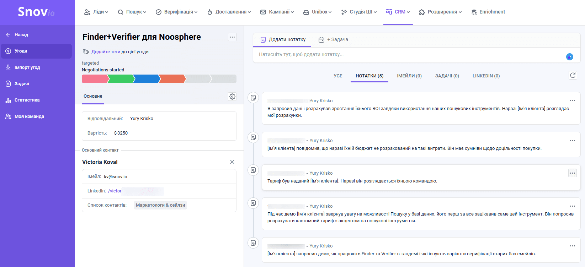
Task: Expand the Доставлення dropdown menu
Action: click(x=229, y=12)
